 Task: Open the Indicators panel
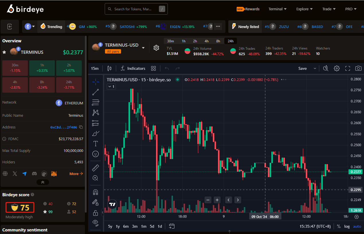pos(133,68)
